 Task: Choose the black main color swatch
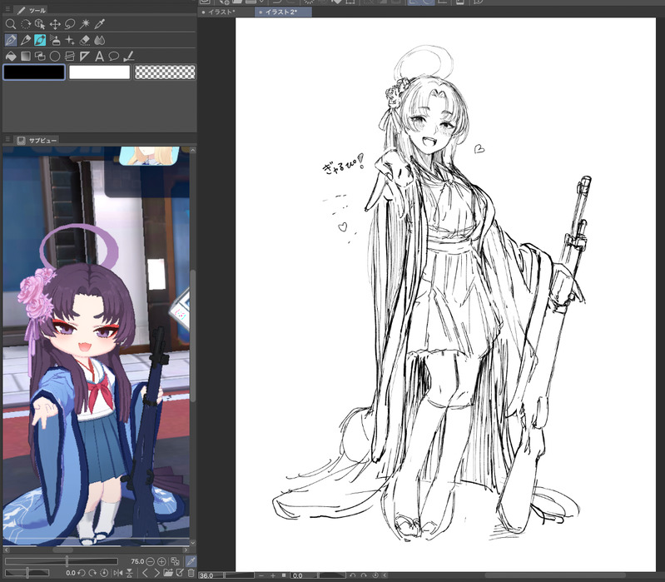[x=34, y=72]
